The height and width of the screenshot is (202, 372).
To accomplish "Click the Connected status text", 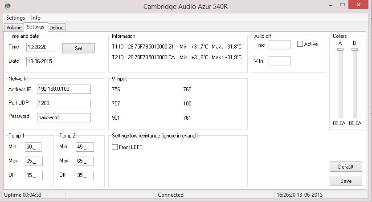I will (x=171, y=195).
